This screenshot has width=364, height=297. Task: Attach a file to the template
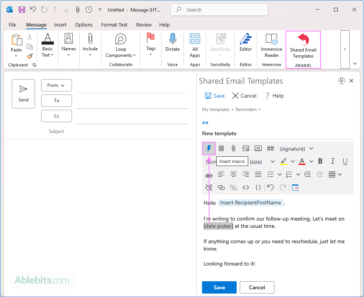point(234,148)
